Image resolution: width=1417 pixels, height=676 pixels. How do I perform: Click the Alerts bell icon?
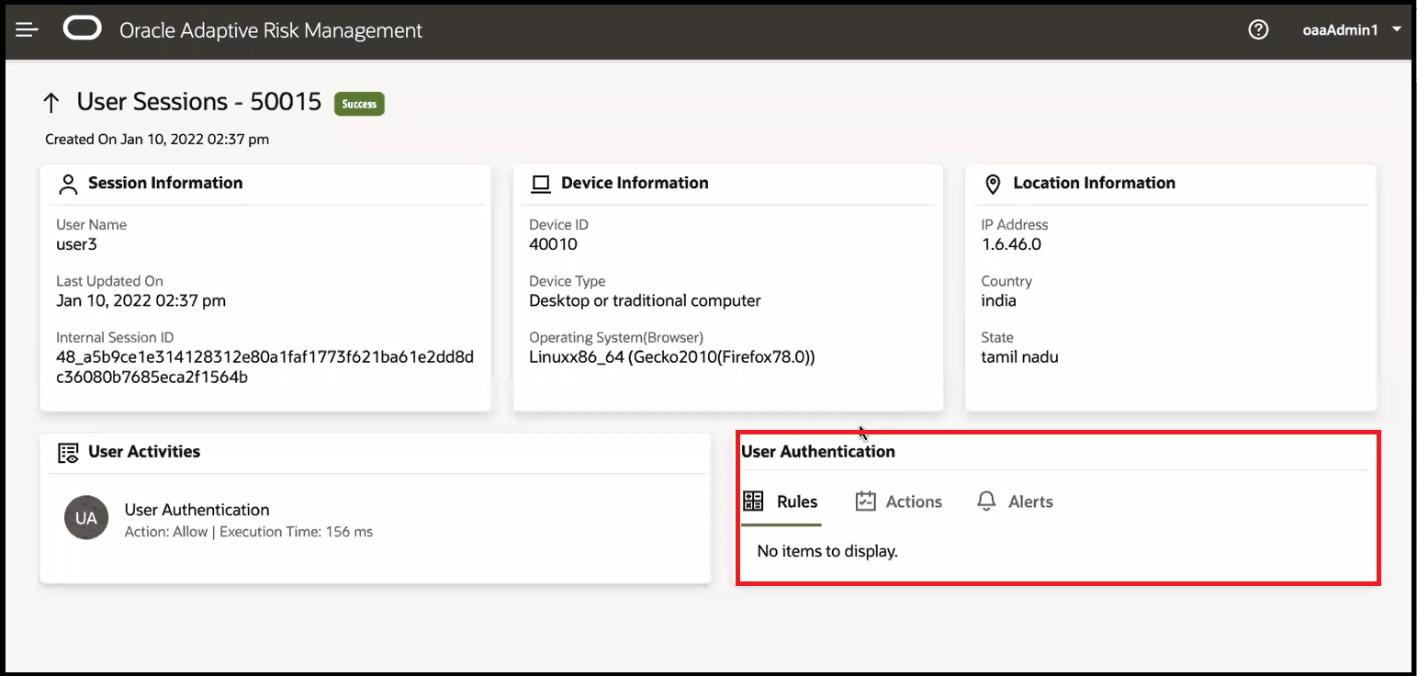(x=987, y=501)
